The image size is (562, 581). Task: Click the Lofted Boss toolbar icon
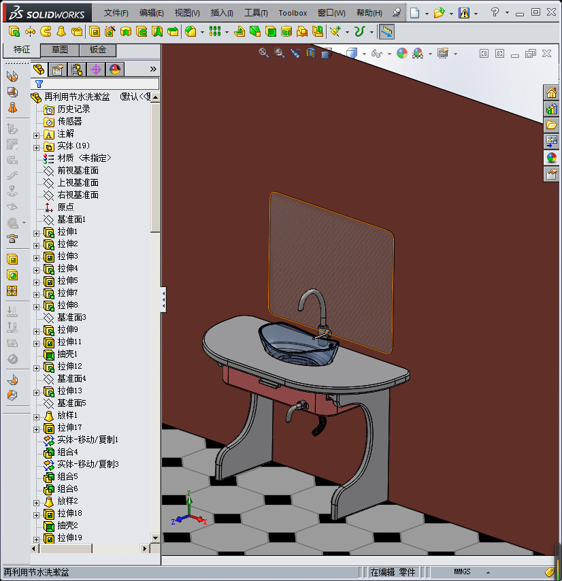pos(61,31)
